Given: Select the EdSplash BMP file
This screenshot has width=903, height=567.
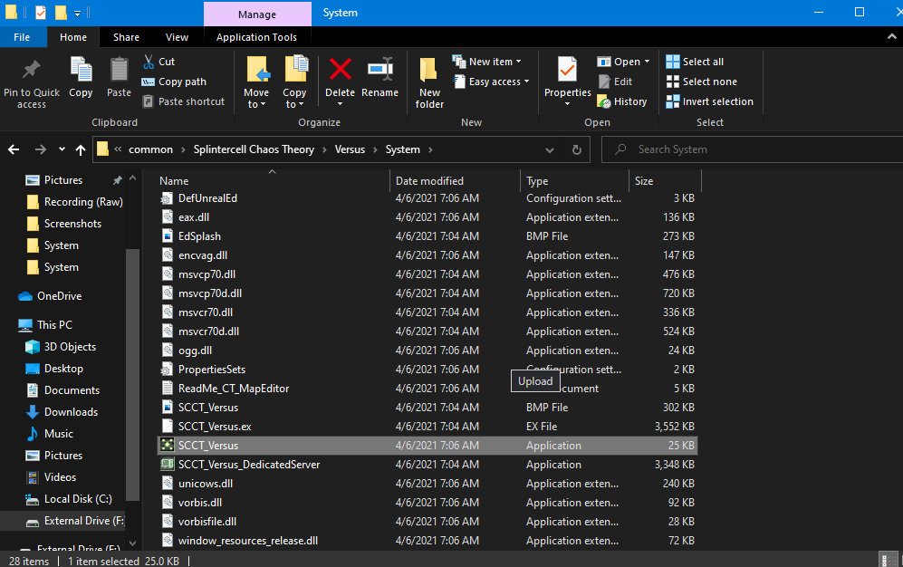Looking at the screenshot, I should (x=427, y=236).
